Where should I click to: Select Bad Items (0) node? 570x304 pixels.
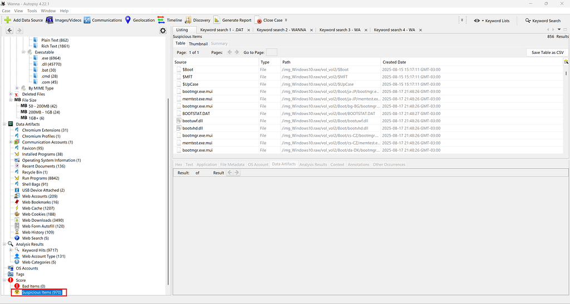33,286
